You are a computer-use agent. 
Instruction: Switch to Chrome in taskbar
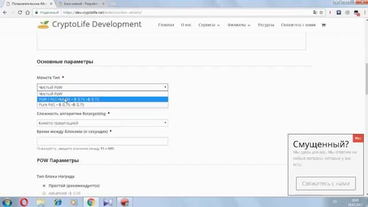pos(91,202)
